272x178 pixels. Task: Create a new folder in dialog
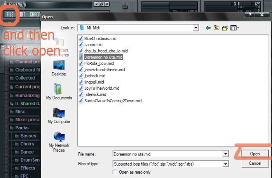point(225,28)
